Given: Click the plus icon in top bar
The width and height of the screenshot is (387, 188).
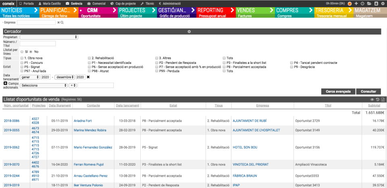Looking at the screenshot, I should pyautogui.click(x=356, y=3).
